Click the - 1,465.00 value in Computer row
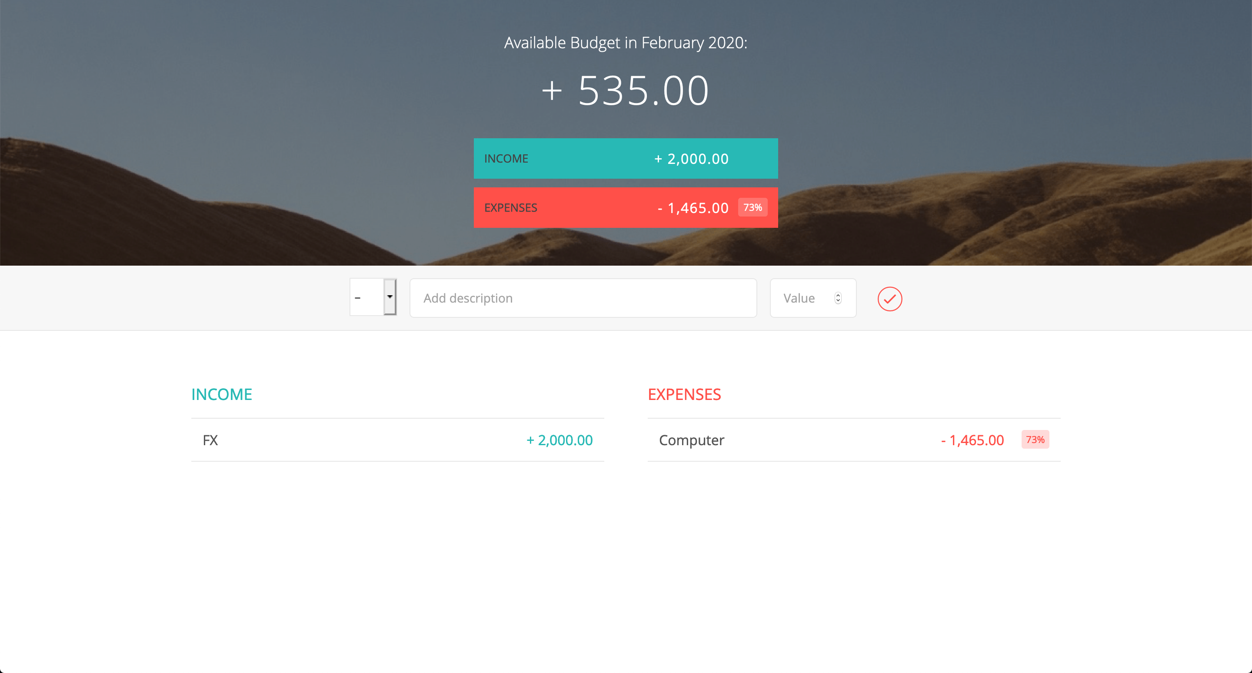The image size is (1252, 673). [x=972, y=440]
